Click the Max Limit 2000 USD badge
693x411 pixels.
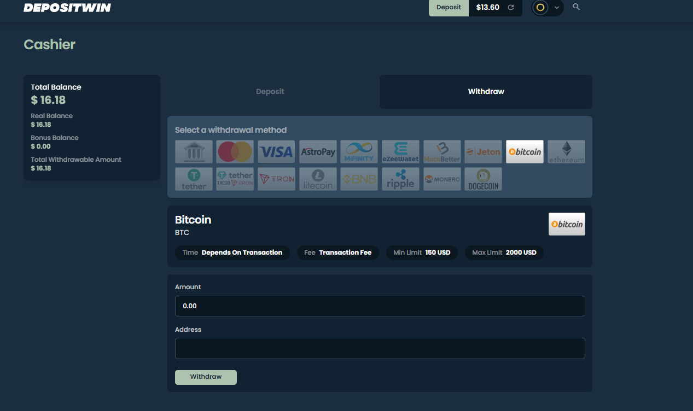pos(504,253)
